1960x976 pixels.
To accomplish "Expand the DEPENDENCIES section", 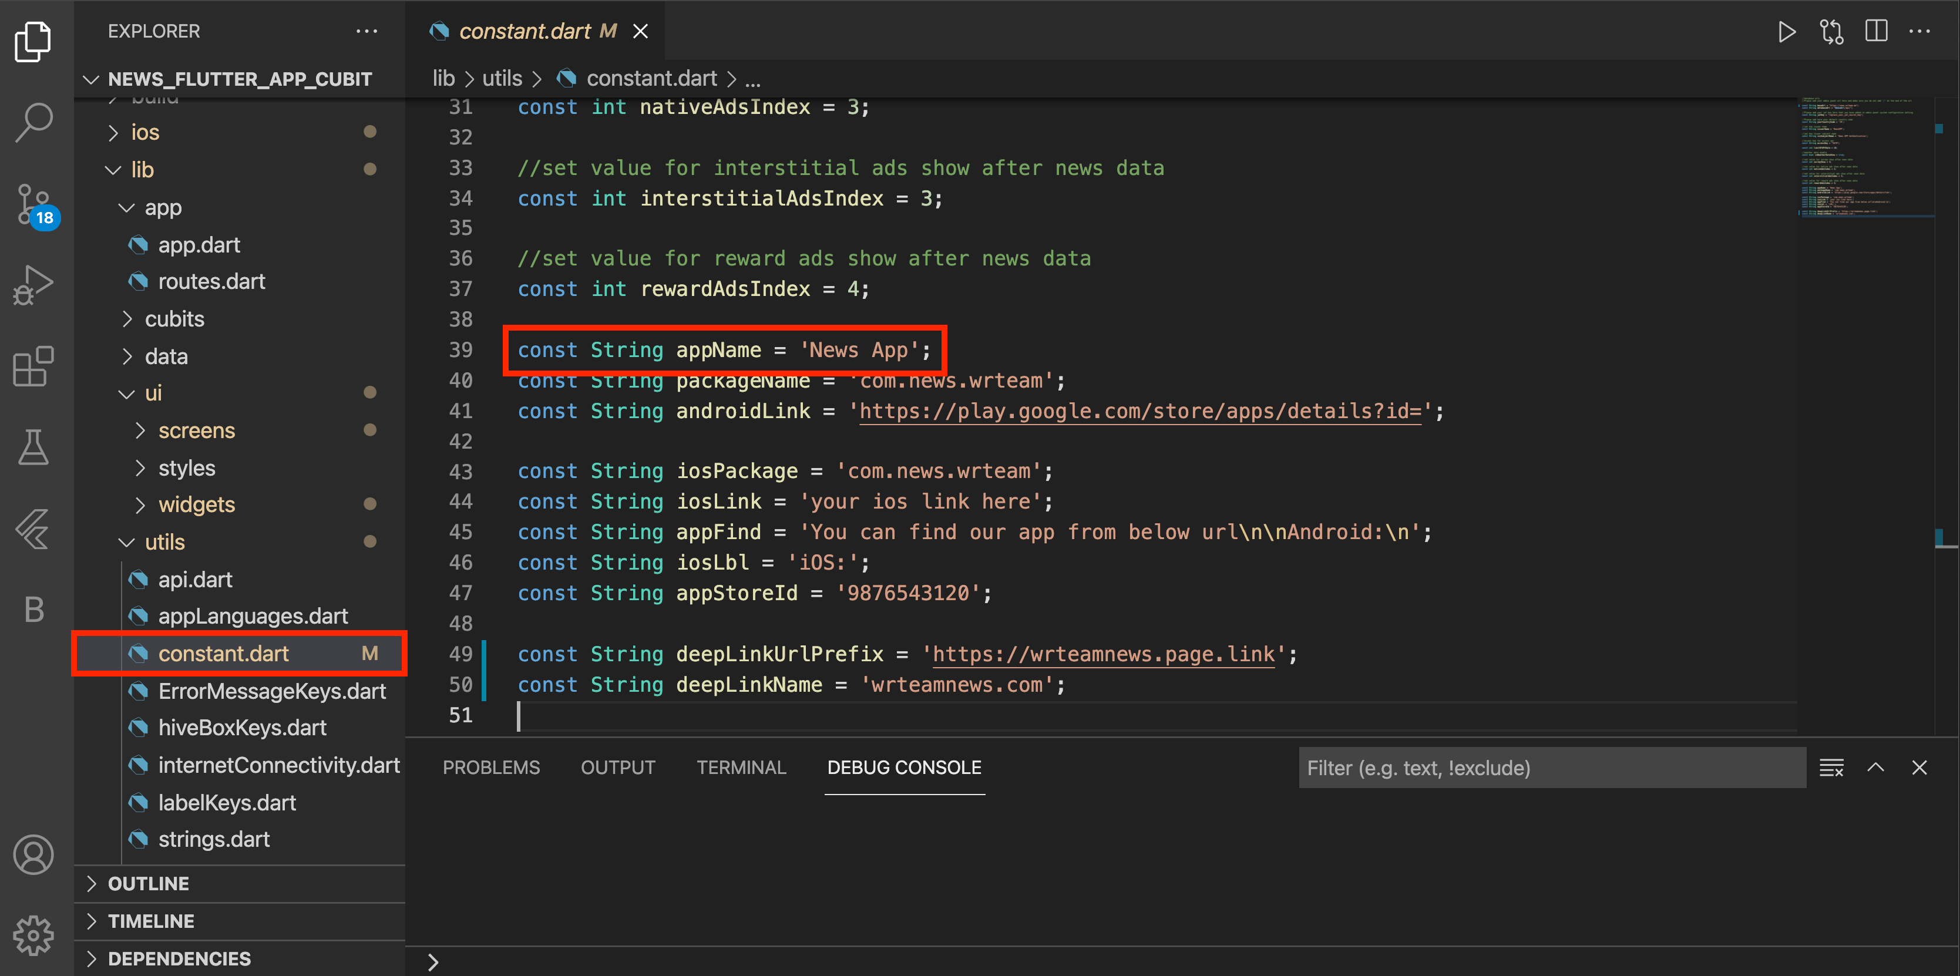I will (179, 958).
